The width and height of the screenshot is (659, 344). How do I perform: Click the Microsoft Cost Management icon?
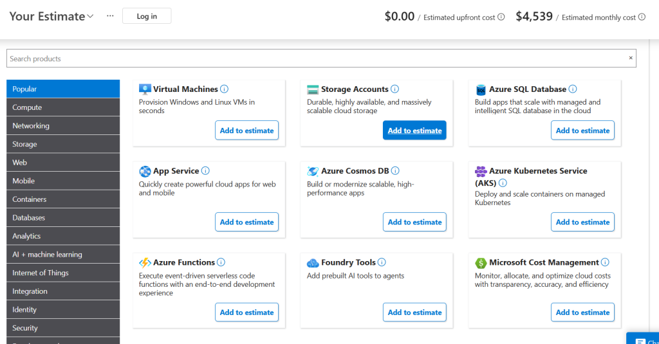coord(481,263)
